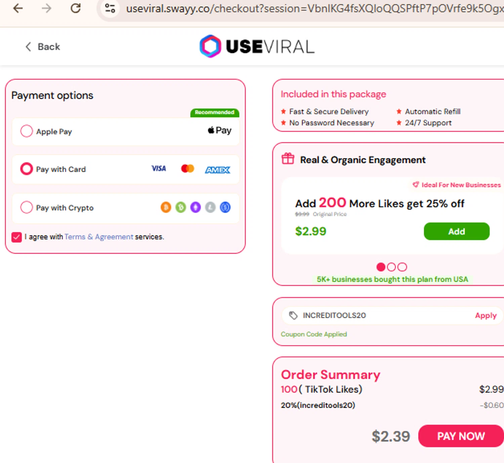Click 5K+ businesses bought this plan text
This screenshot has height=463, width=504.
(x=392, y=279)
